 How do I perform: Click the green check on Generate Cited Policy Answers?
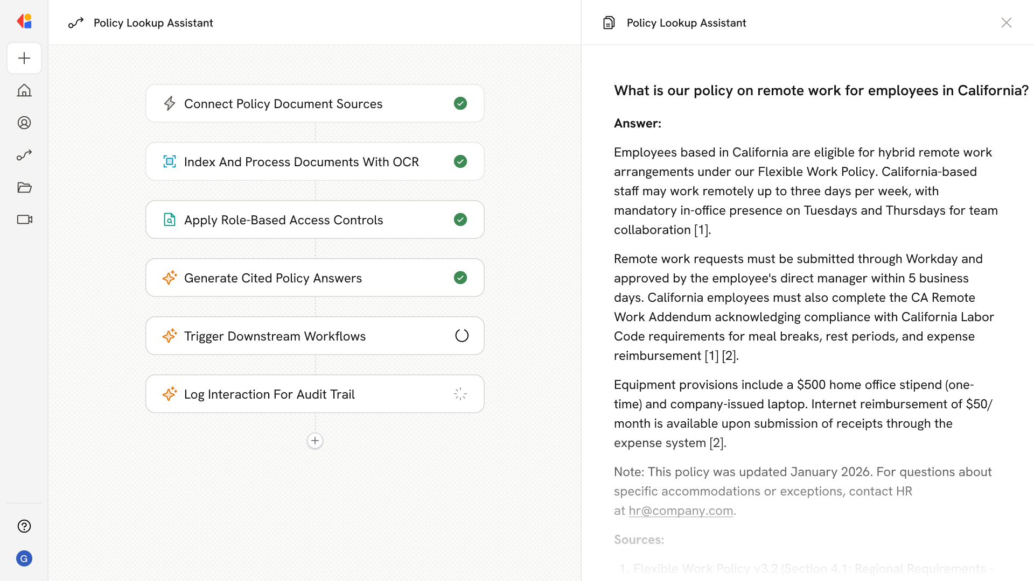460,278
